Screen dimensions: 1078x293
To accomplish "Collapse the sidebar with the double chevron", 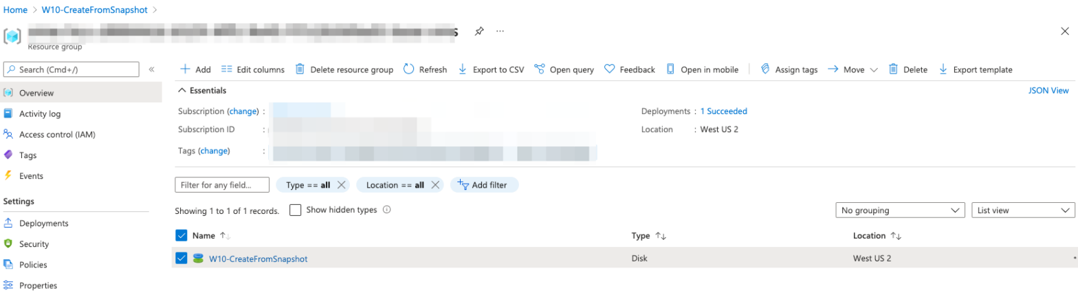I will 151,69.
